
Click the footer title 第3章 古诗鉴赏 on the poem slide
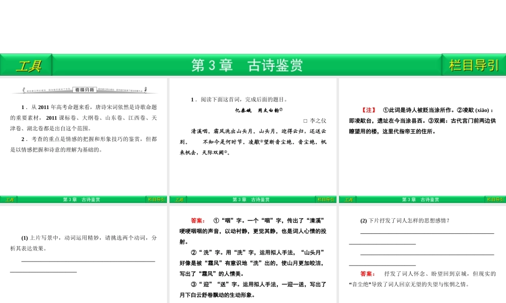pos(251,199)
